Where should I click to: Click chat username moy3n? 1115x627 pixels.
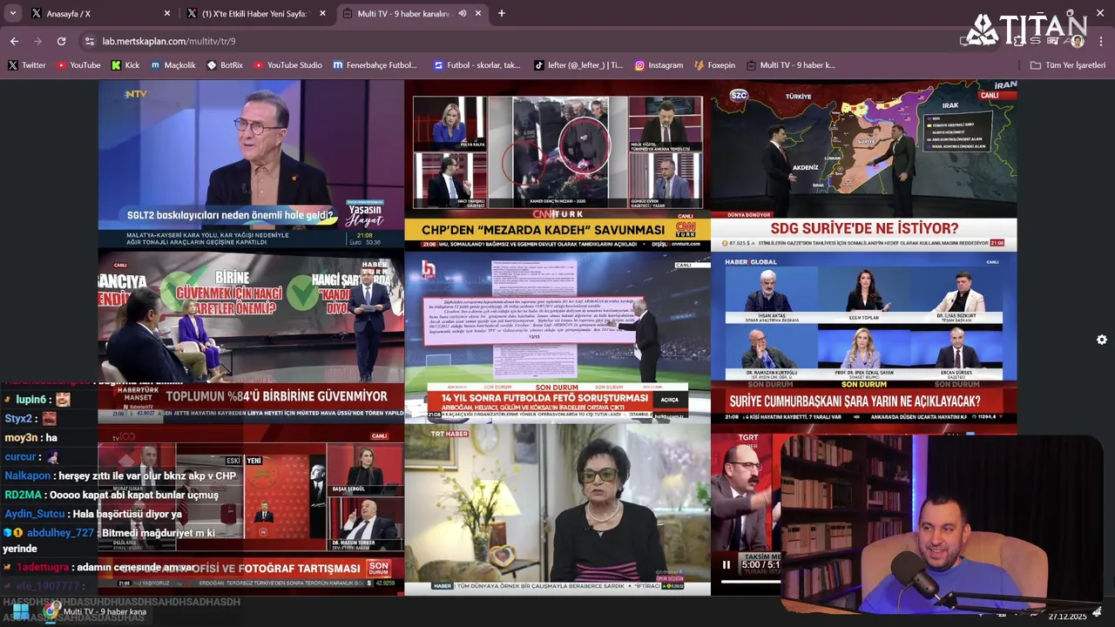(21, 437)
